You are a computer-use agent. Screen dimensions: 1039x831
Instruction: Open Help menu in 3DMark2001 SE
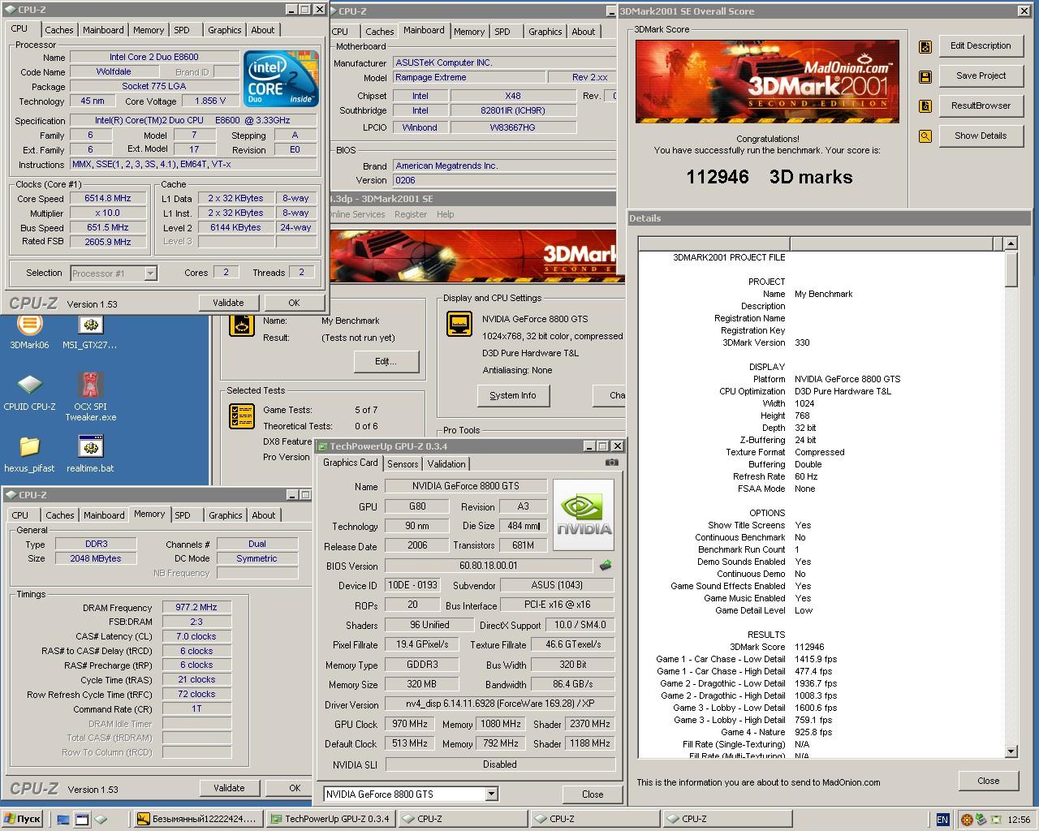pos(445,214)
